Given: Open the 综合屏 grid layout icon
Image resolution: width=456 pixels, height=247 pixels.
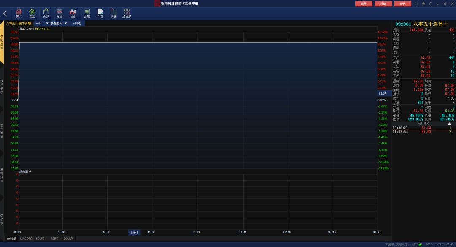Looking at the screenshot, I should pyautogui.click(x=127, y=13).
